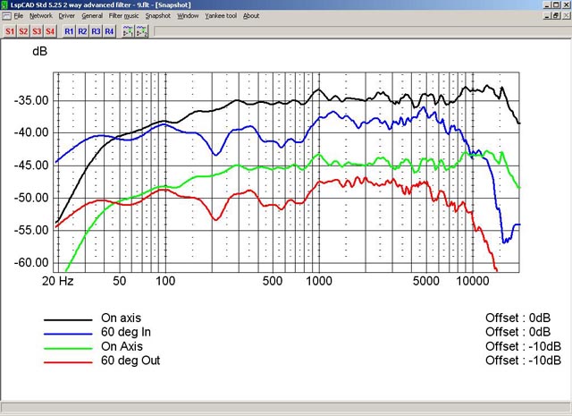Open the Snapshot menu

tap(158, 16)
